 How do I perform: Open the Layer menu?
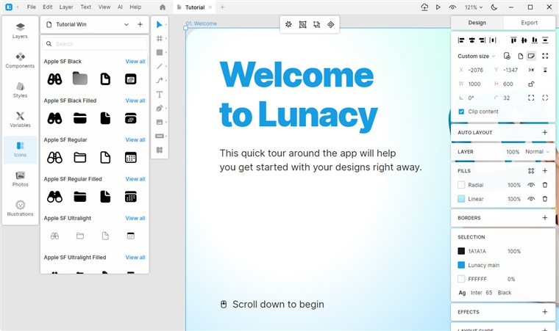tap(66, 7)
